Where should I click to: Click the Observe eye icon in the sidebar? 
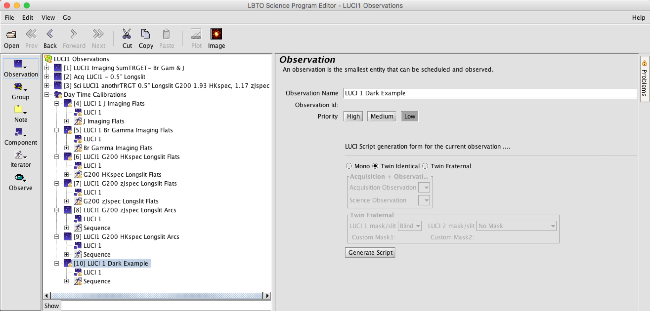[20, 178]
